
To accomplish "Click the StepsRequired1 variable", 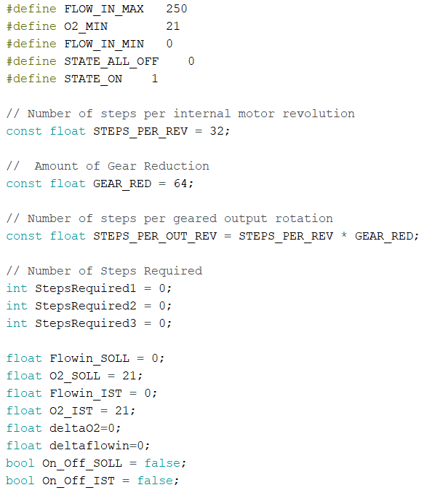I will tap(85, 288).
